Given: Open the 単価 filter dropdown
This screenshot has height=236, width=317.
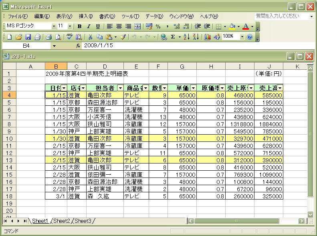Looking at the screenshot, I should 193,88.
